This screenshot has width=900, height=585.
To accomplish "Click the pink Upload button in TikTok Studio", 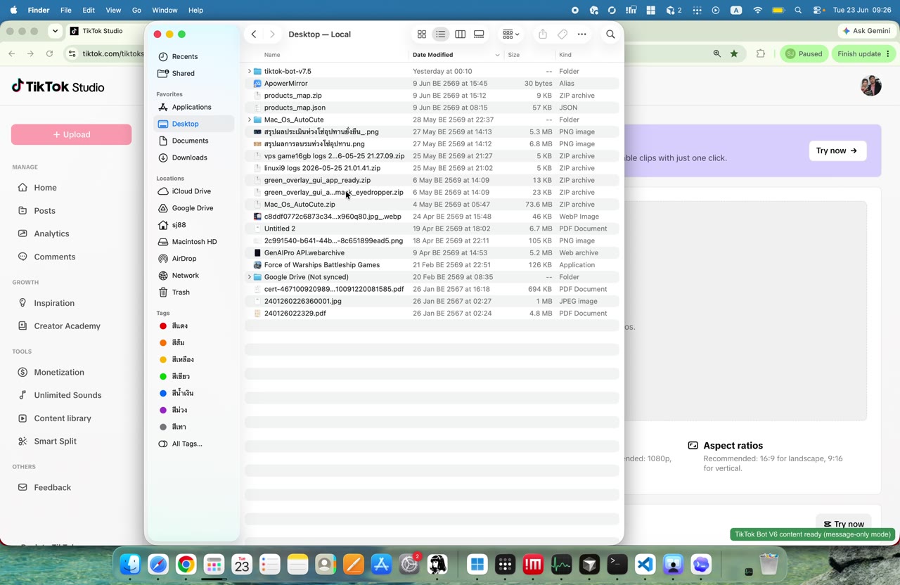I will (x=71, y=134).
